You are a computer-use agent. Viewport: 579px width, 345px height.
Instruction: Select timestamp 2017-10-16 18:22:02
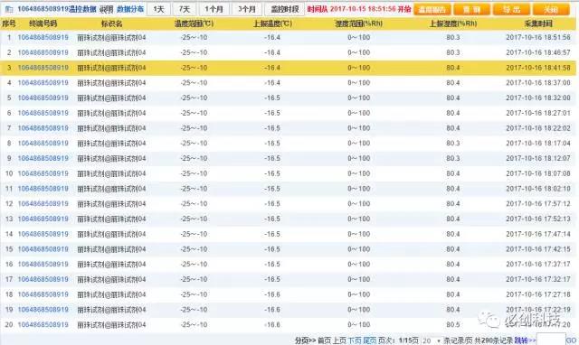click(538, 128)
